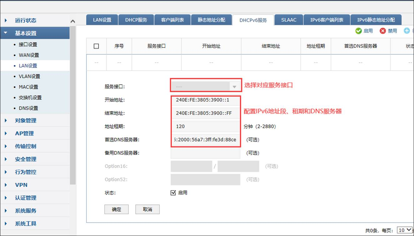Image resolution: width=414 pixels, height=236 pixels.
Task: Click the 确定 confirm button
Action: (x=117, y=209)
